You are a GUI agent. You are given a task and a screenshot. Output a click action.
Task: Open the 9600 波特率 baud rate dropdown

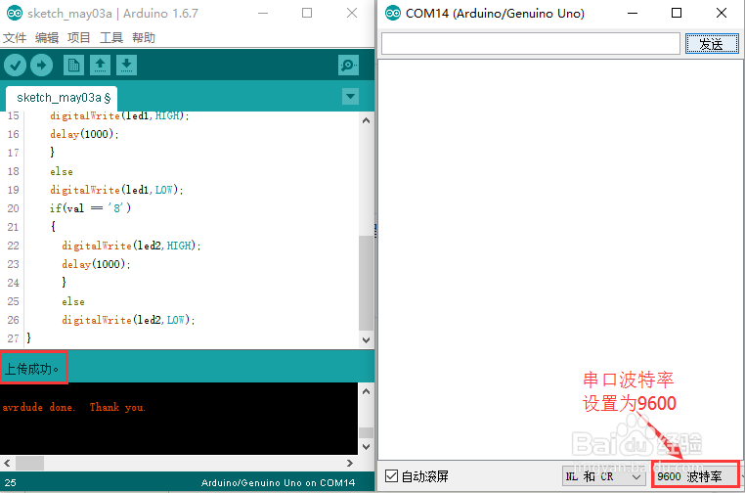click(x=695, y=476)
